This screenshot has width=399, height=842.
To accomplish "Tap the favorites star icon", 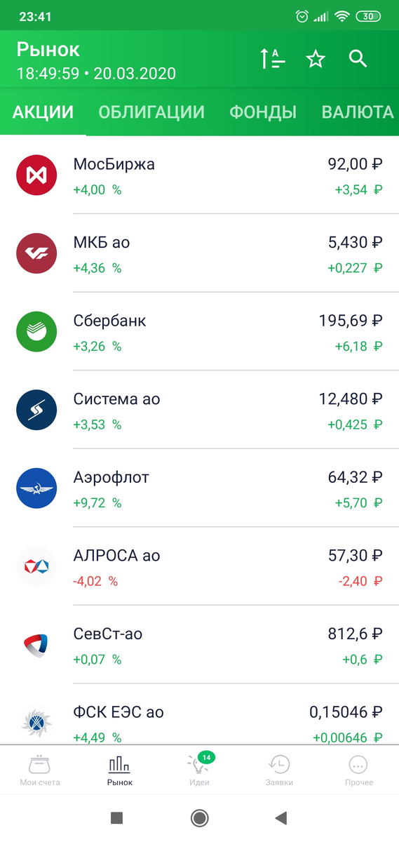I will pyautogui.click(x=316, y=60).
